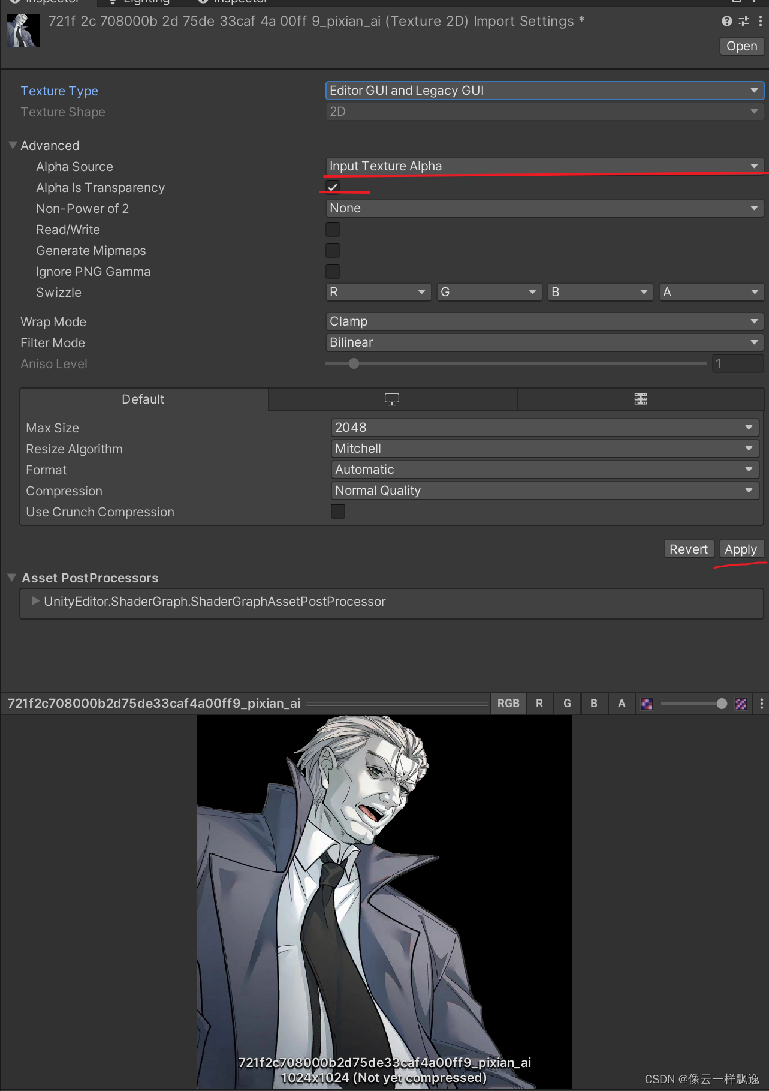
Task: Click the Revert button
Action: click(689, 549)
